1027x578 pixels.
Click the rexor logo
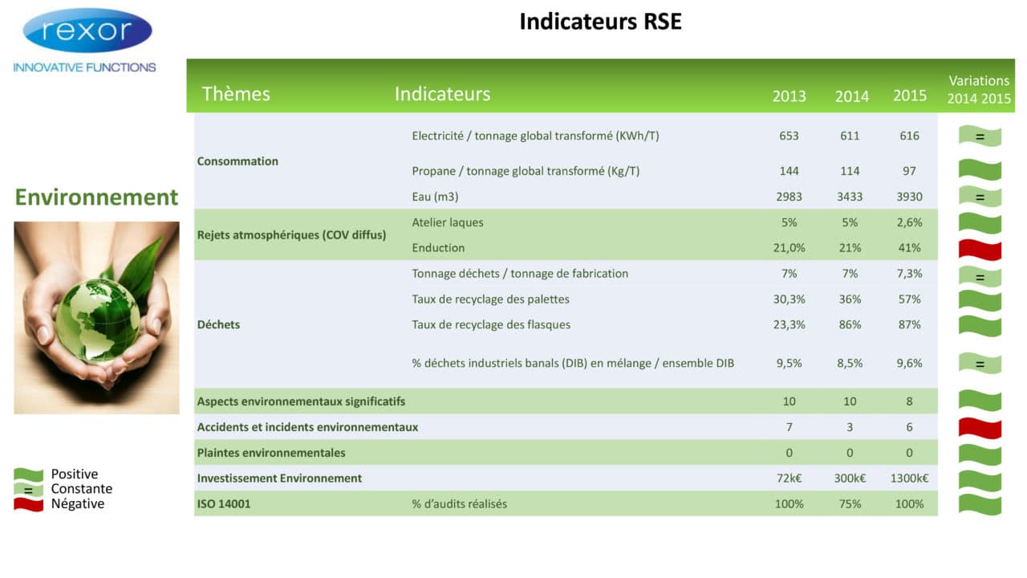point(87,31)
